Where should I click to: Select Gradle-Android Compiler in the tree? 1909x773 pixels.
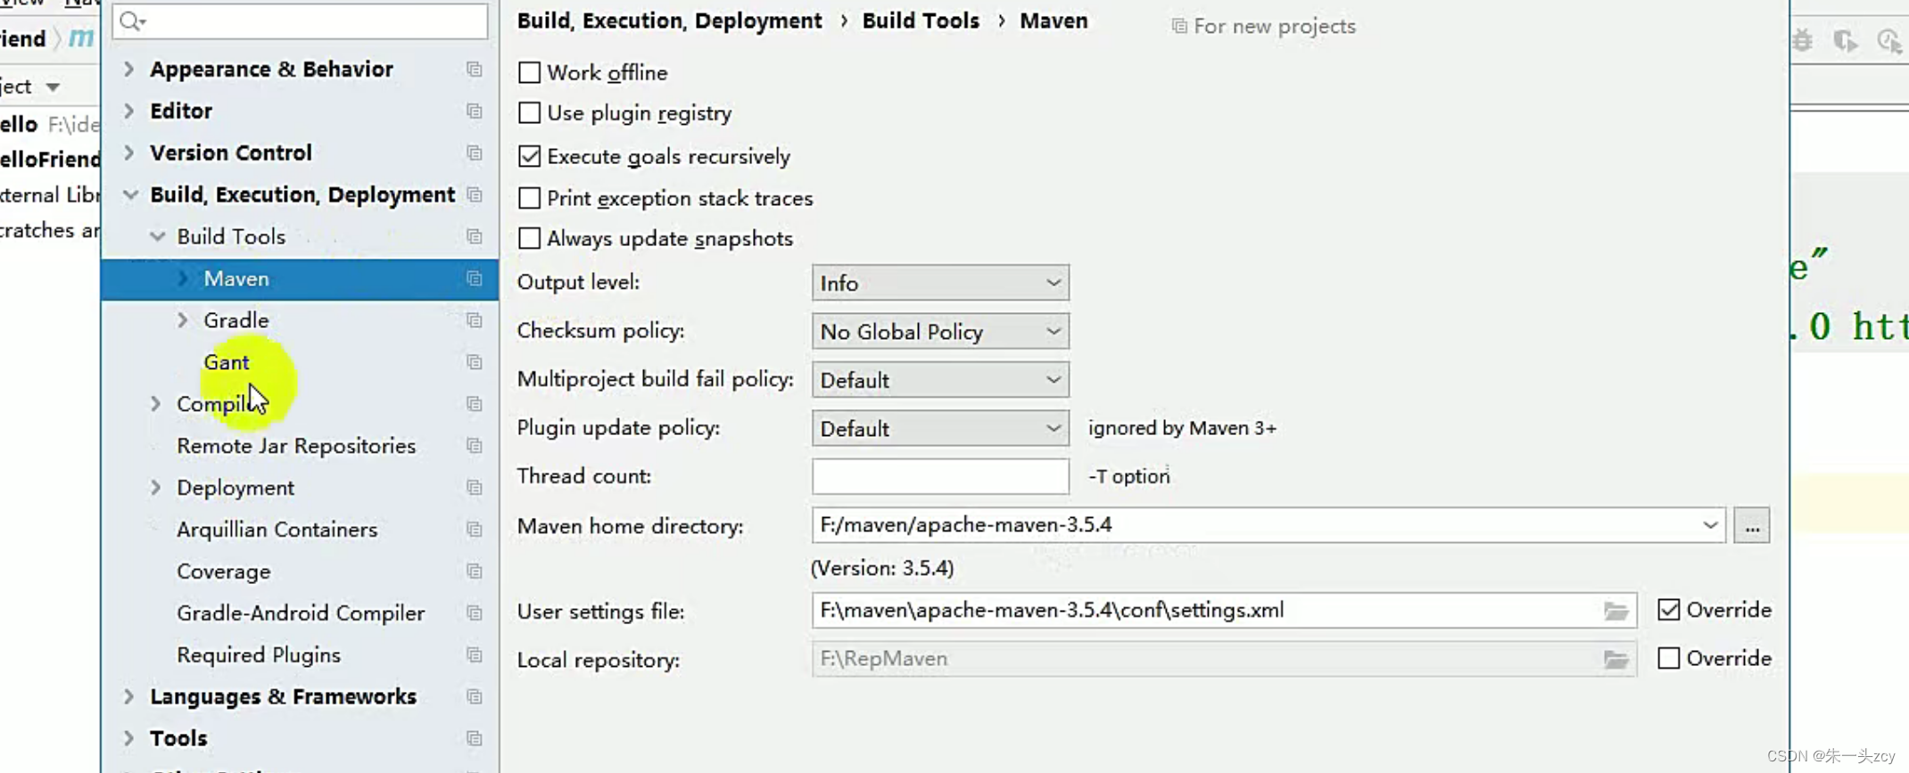301,613
